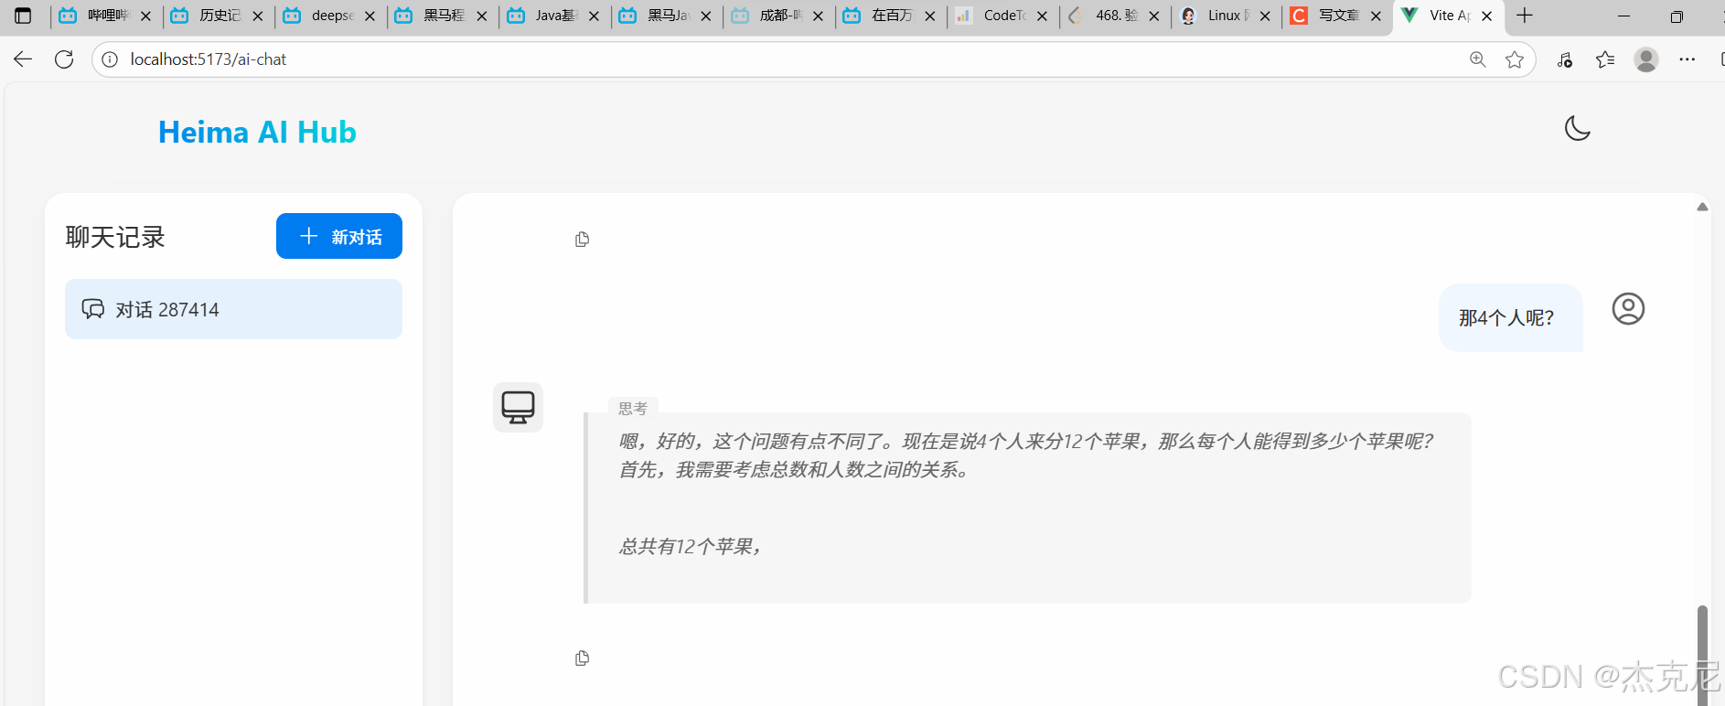The image size is (1725, 706).
Task: Open the browser favorites list icon
Action: tap(1605, 59)
